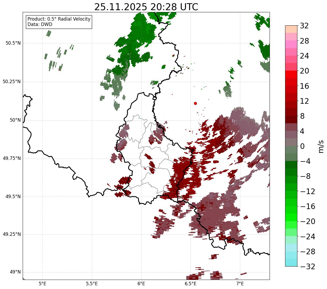Click the "m/s" colorbar unit label
The width and height of the screenshot is (327, 289).
tap(321, 146)
